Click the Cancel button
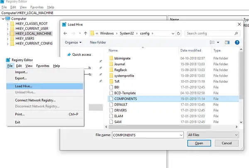This screenshot has height=168, width=249. pos(227,143)
